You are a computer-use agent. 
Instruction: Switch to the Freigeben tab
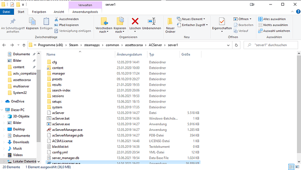click(39, 12)
